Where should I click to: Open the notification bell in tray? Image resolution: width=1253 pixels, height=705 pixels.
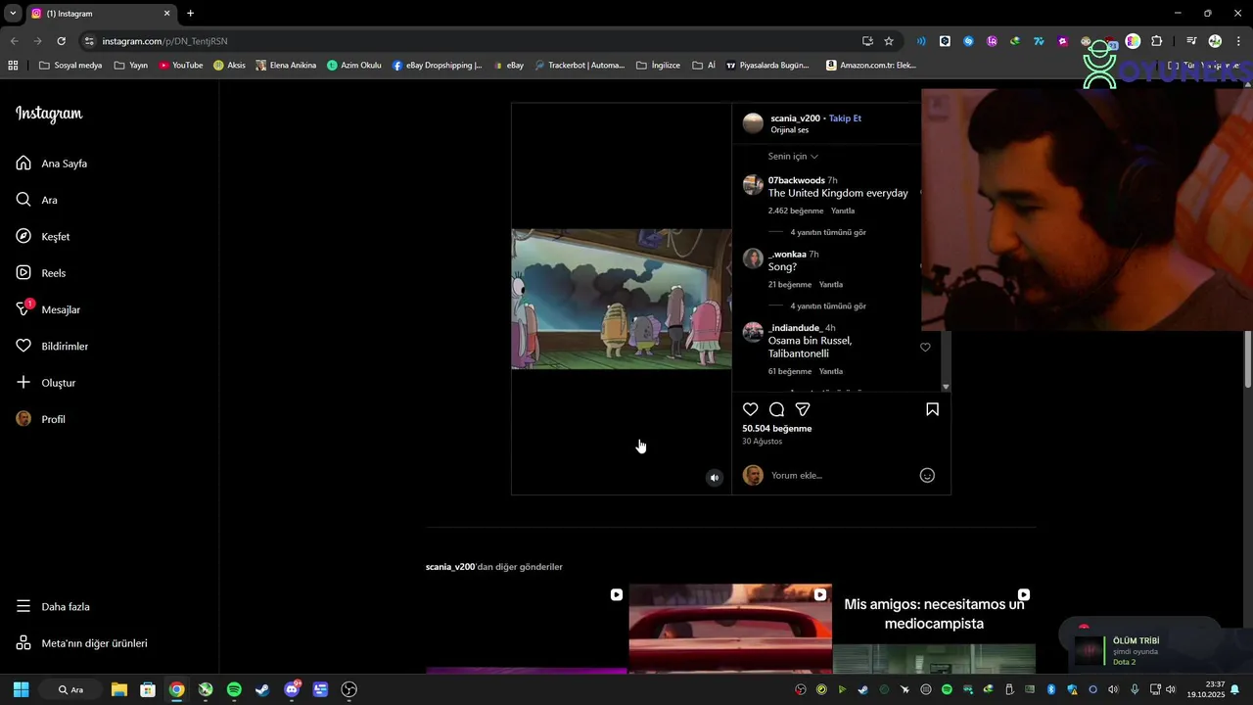tap(1235, 689)
